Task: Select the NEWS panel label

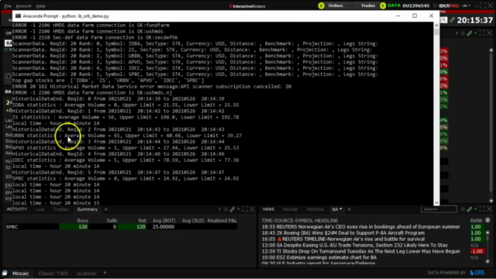Action: click(268, 209)
